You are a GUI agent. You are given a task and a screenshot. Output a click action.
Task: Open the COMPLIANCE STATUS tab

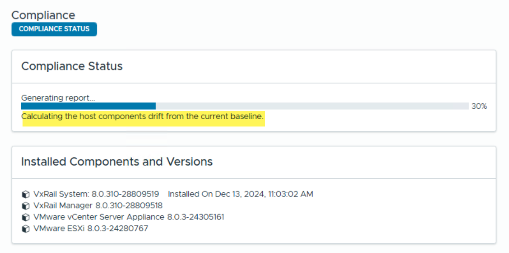click(x=54, y=29)
